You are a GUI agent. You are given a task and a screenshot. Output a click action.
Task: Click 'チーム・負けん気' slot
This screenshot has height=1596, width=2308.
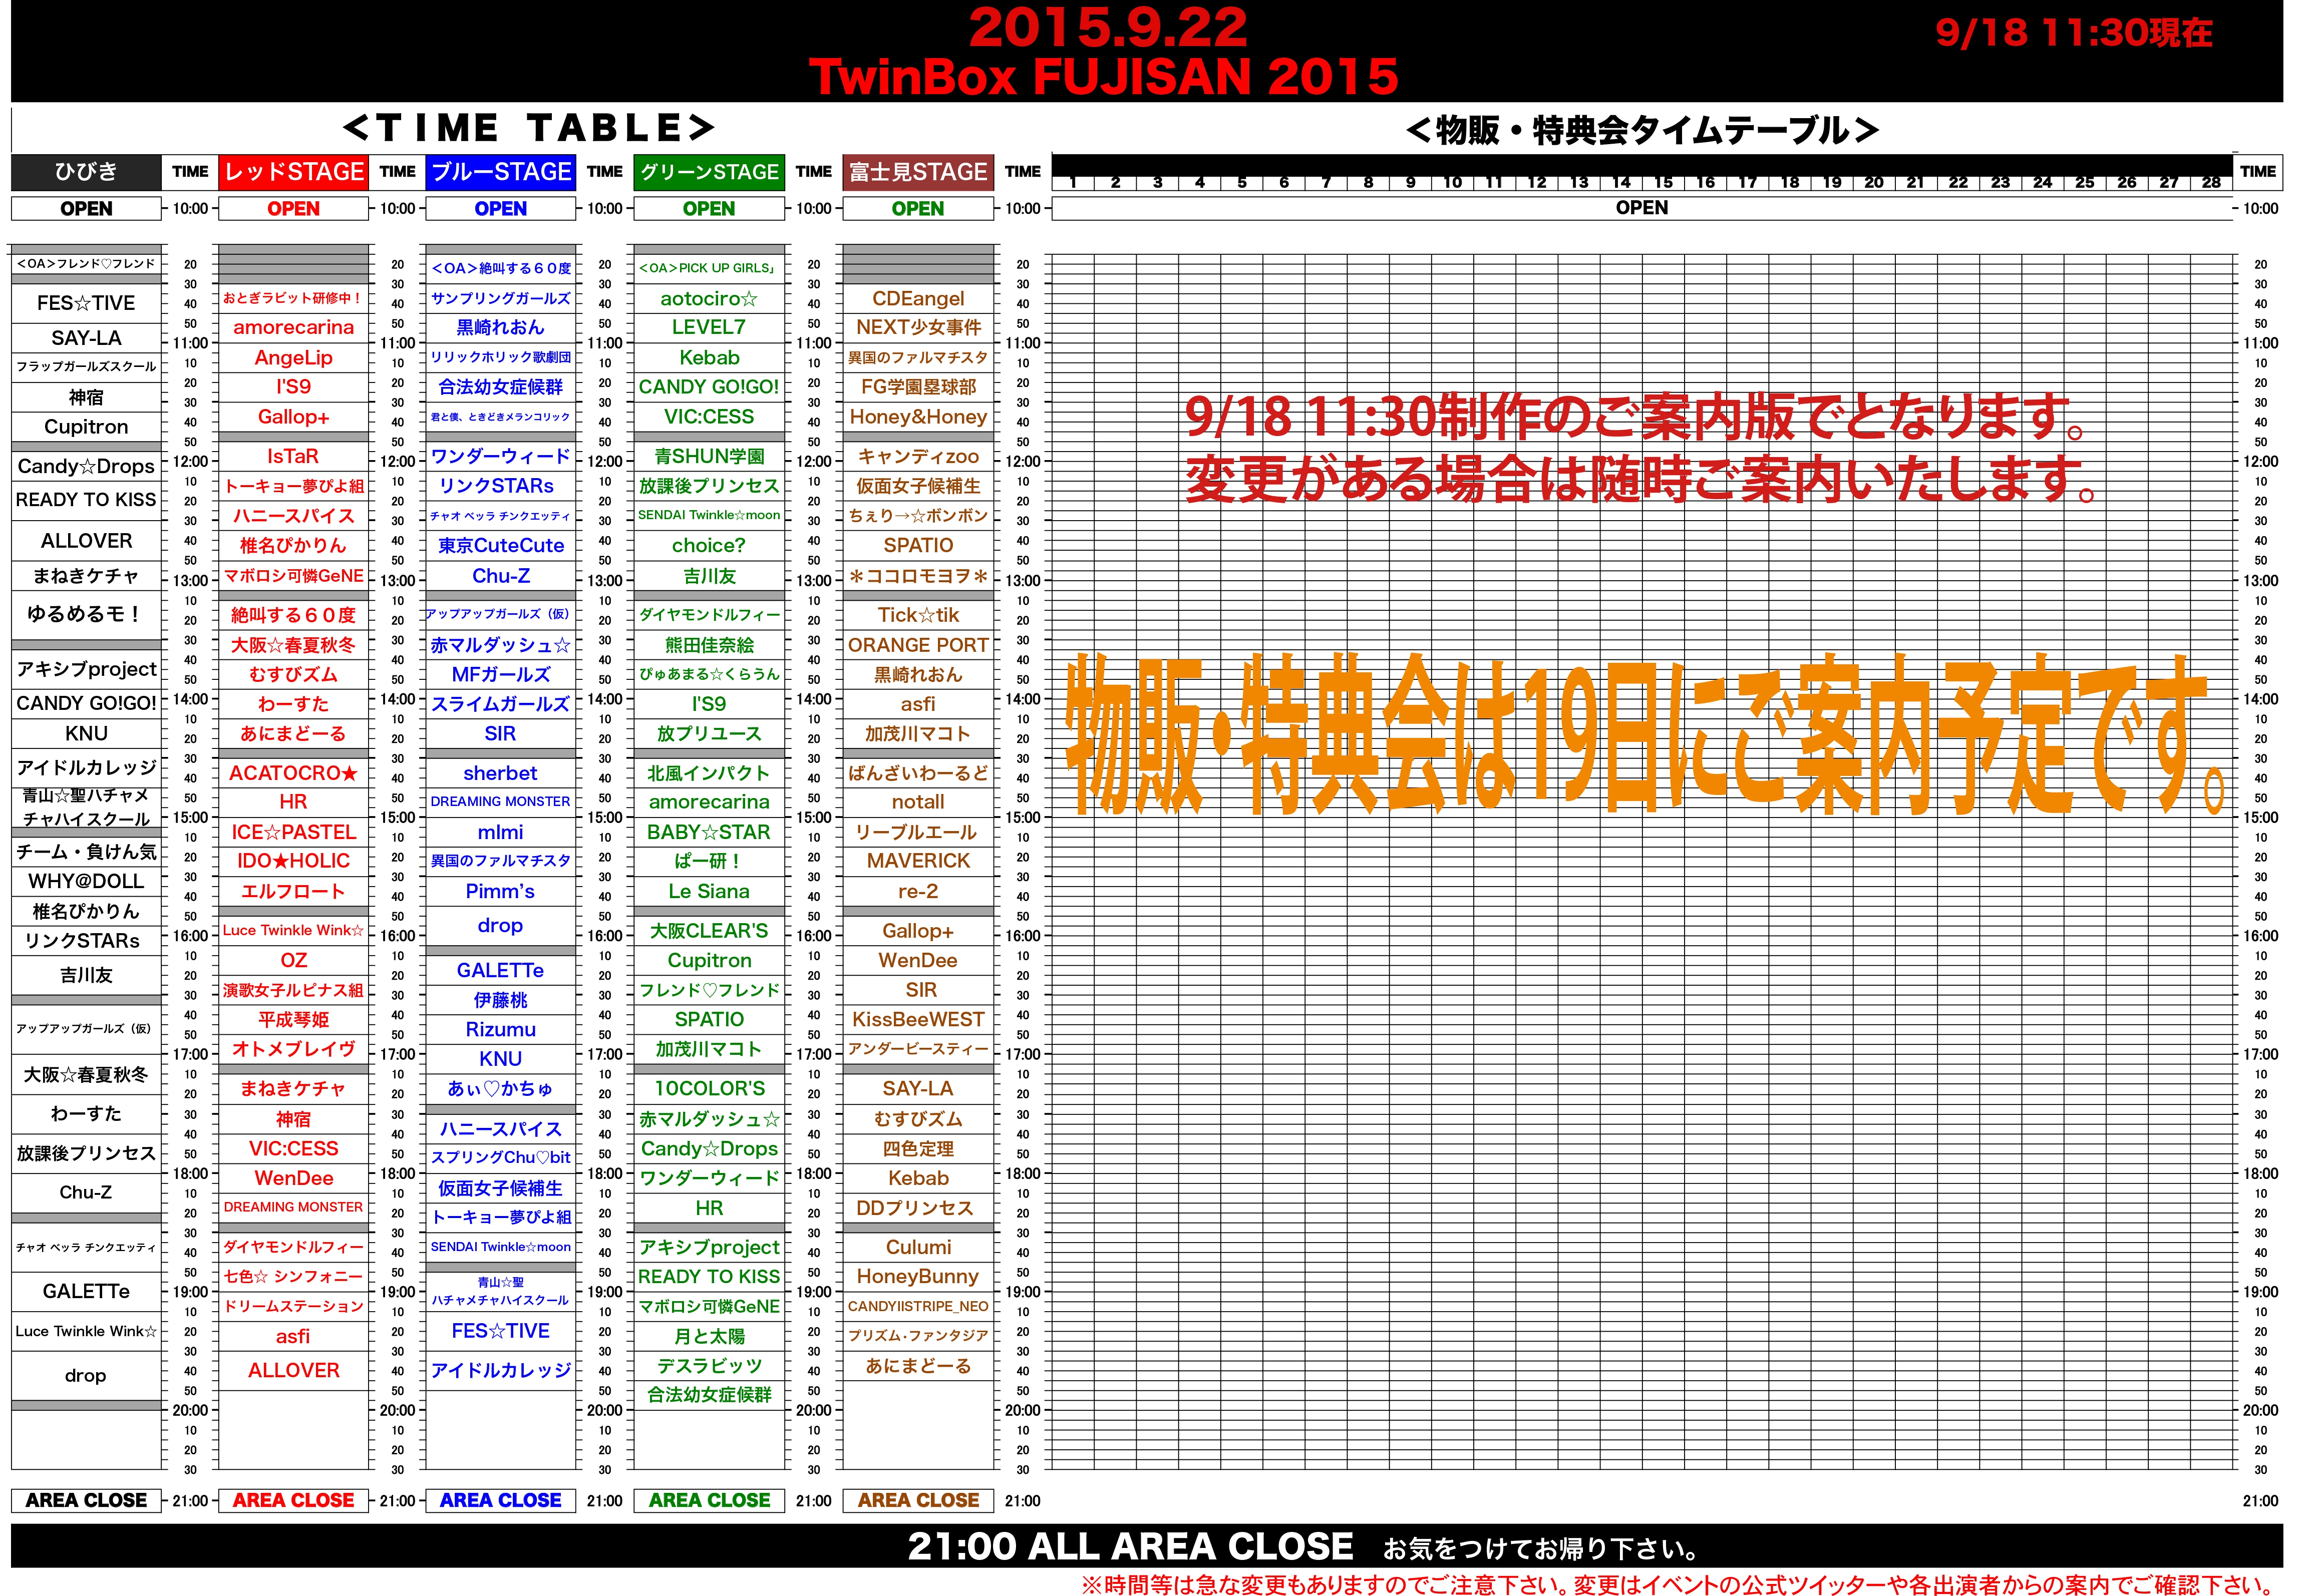[86, 852]
